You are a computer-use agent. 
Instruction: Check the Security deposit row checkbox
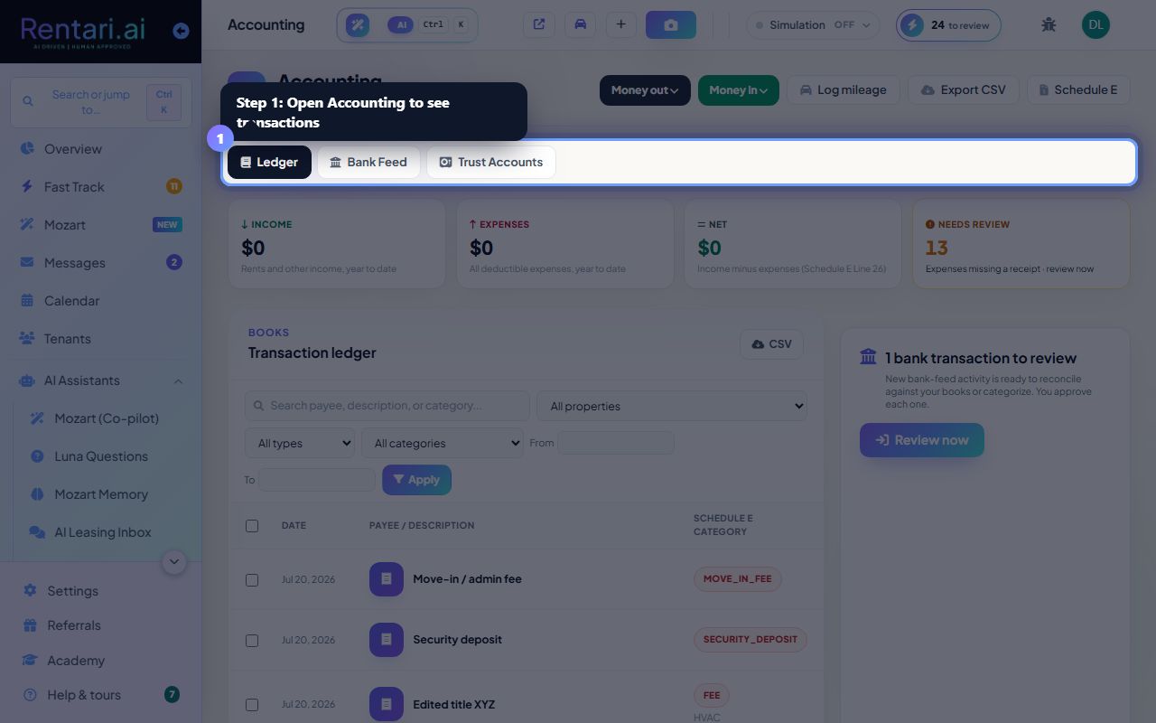click(252, 640)
